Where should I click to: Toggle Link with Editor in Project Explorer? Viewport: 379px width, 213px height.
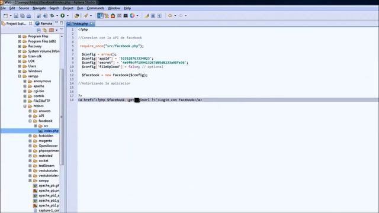(x=45, y=30)
